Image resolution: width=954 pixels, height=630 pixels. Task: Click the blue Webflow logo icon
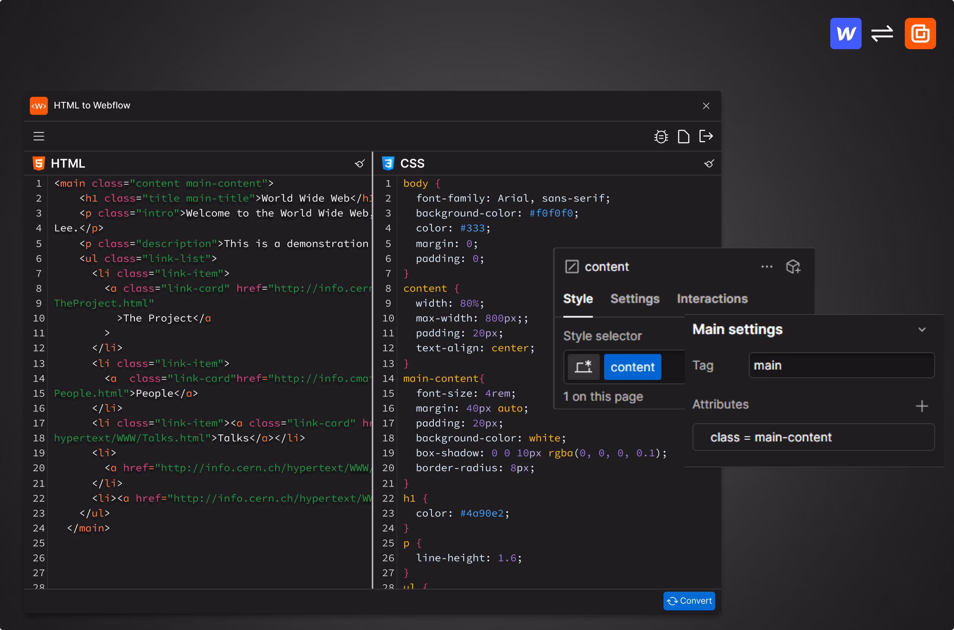[846, 34]
